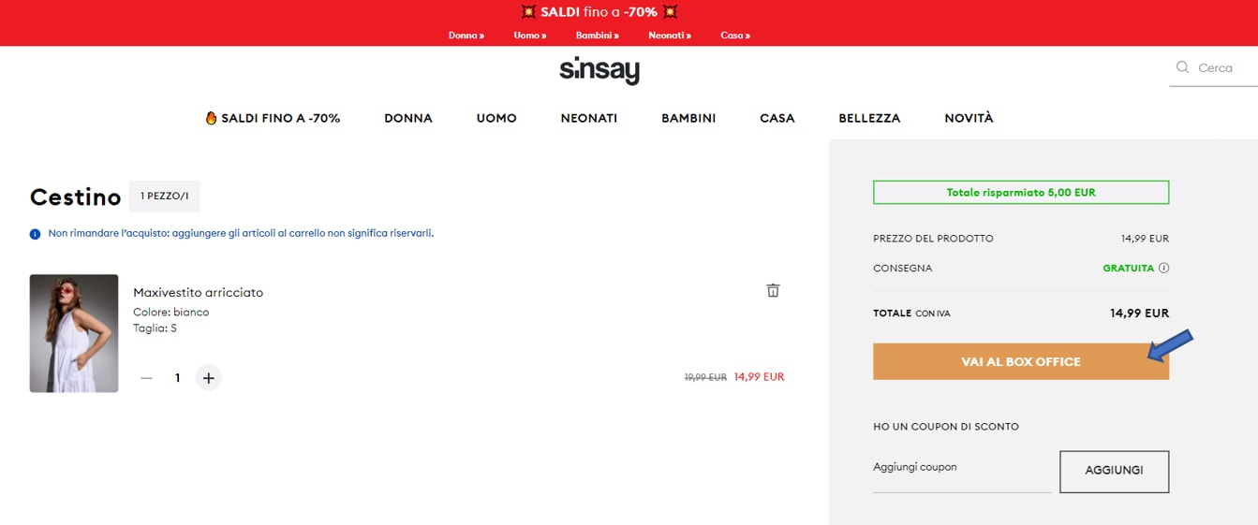Open delivery info icon next to GRATUITA
1258x525 pixels.
pyautogui.click(x=1163, y=268)
